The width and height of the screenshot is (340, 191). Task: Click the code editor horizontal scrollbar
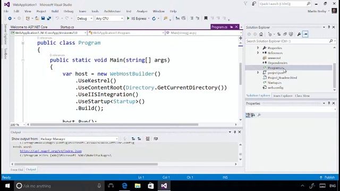click(x=114, y=125)
